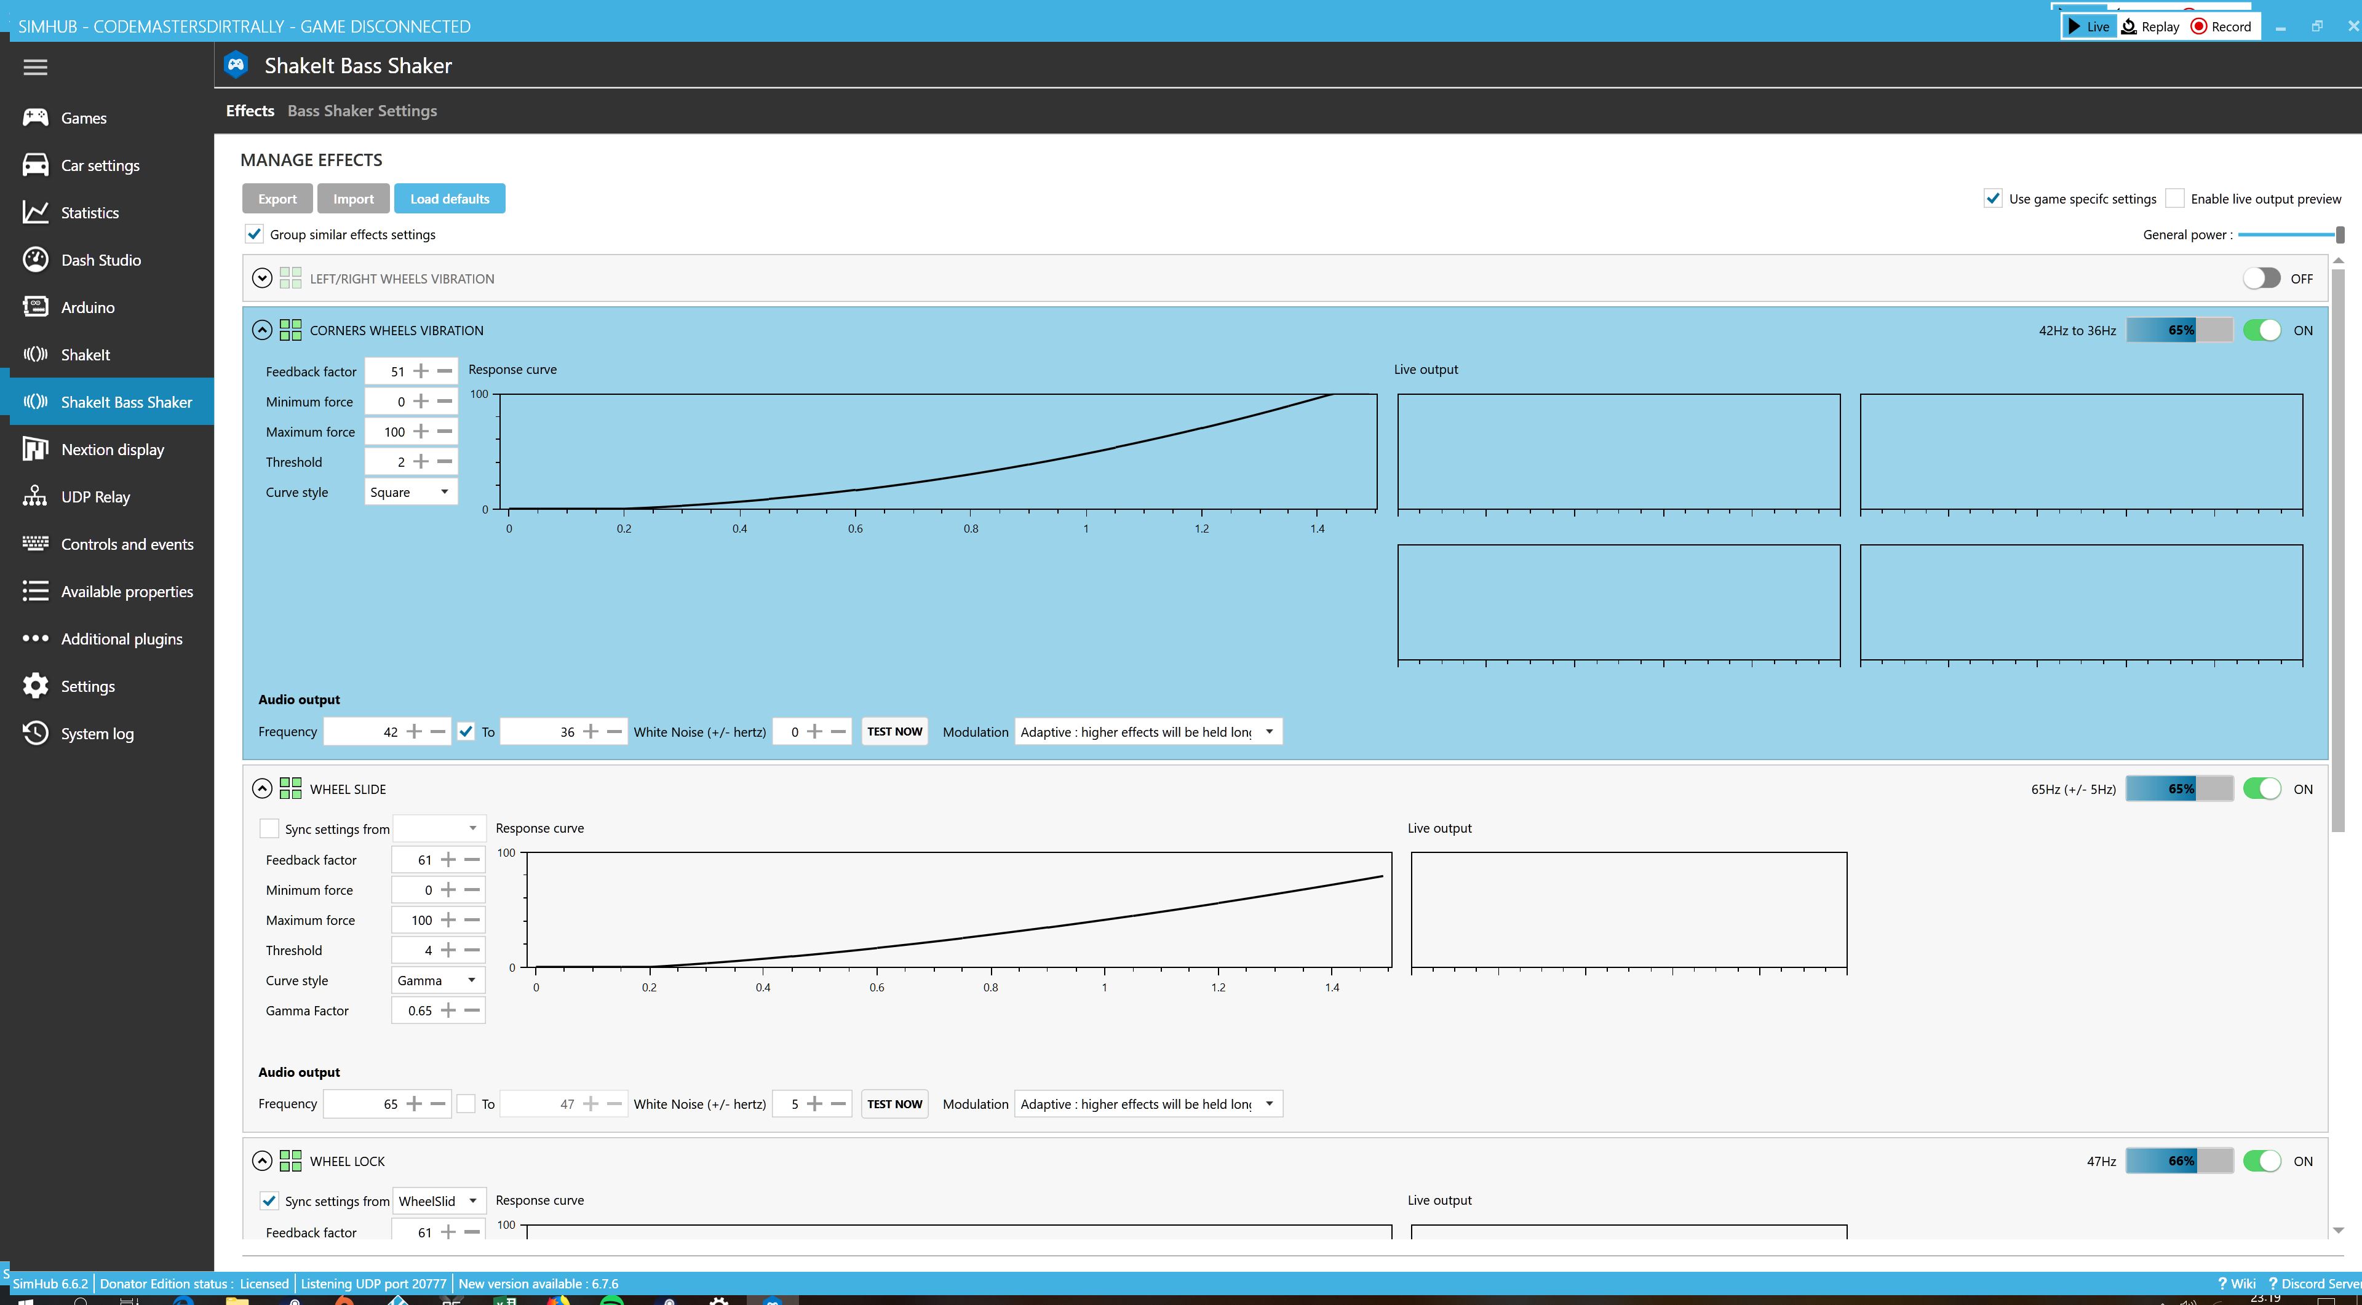Click the collapse arrow for CORNERS WHEELS VIBRATION
Image resolution: width=2362 pixels, height=1305 pixels.
point(262,330)
